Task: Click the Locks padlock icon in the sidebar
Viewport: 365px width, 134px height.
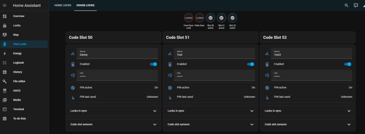Action: [4, 25]
